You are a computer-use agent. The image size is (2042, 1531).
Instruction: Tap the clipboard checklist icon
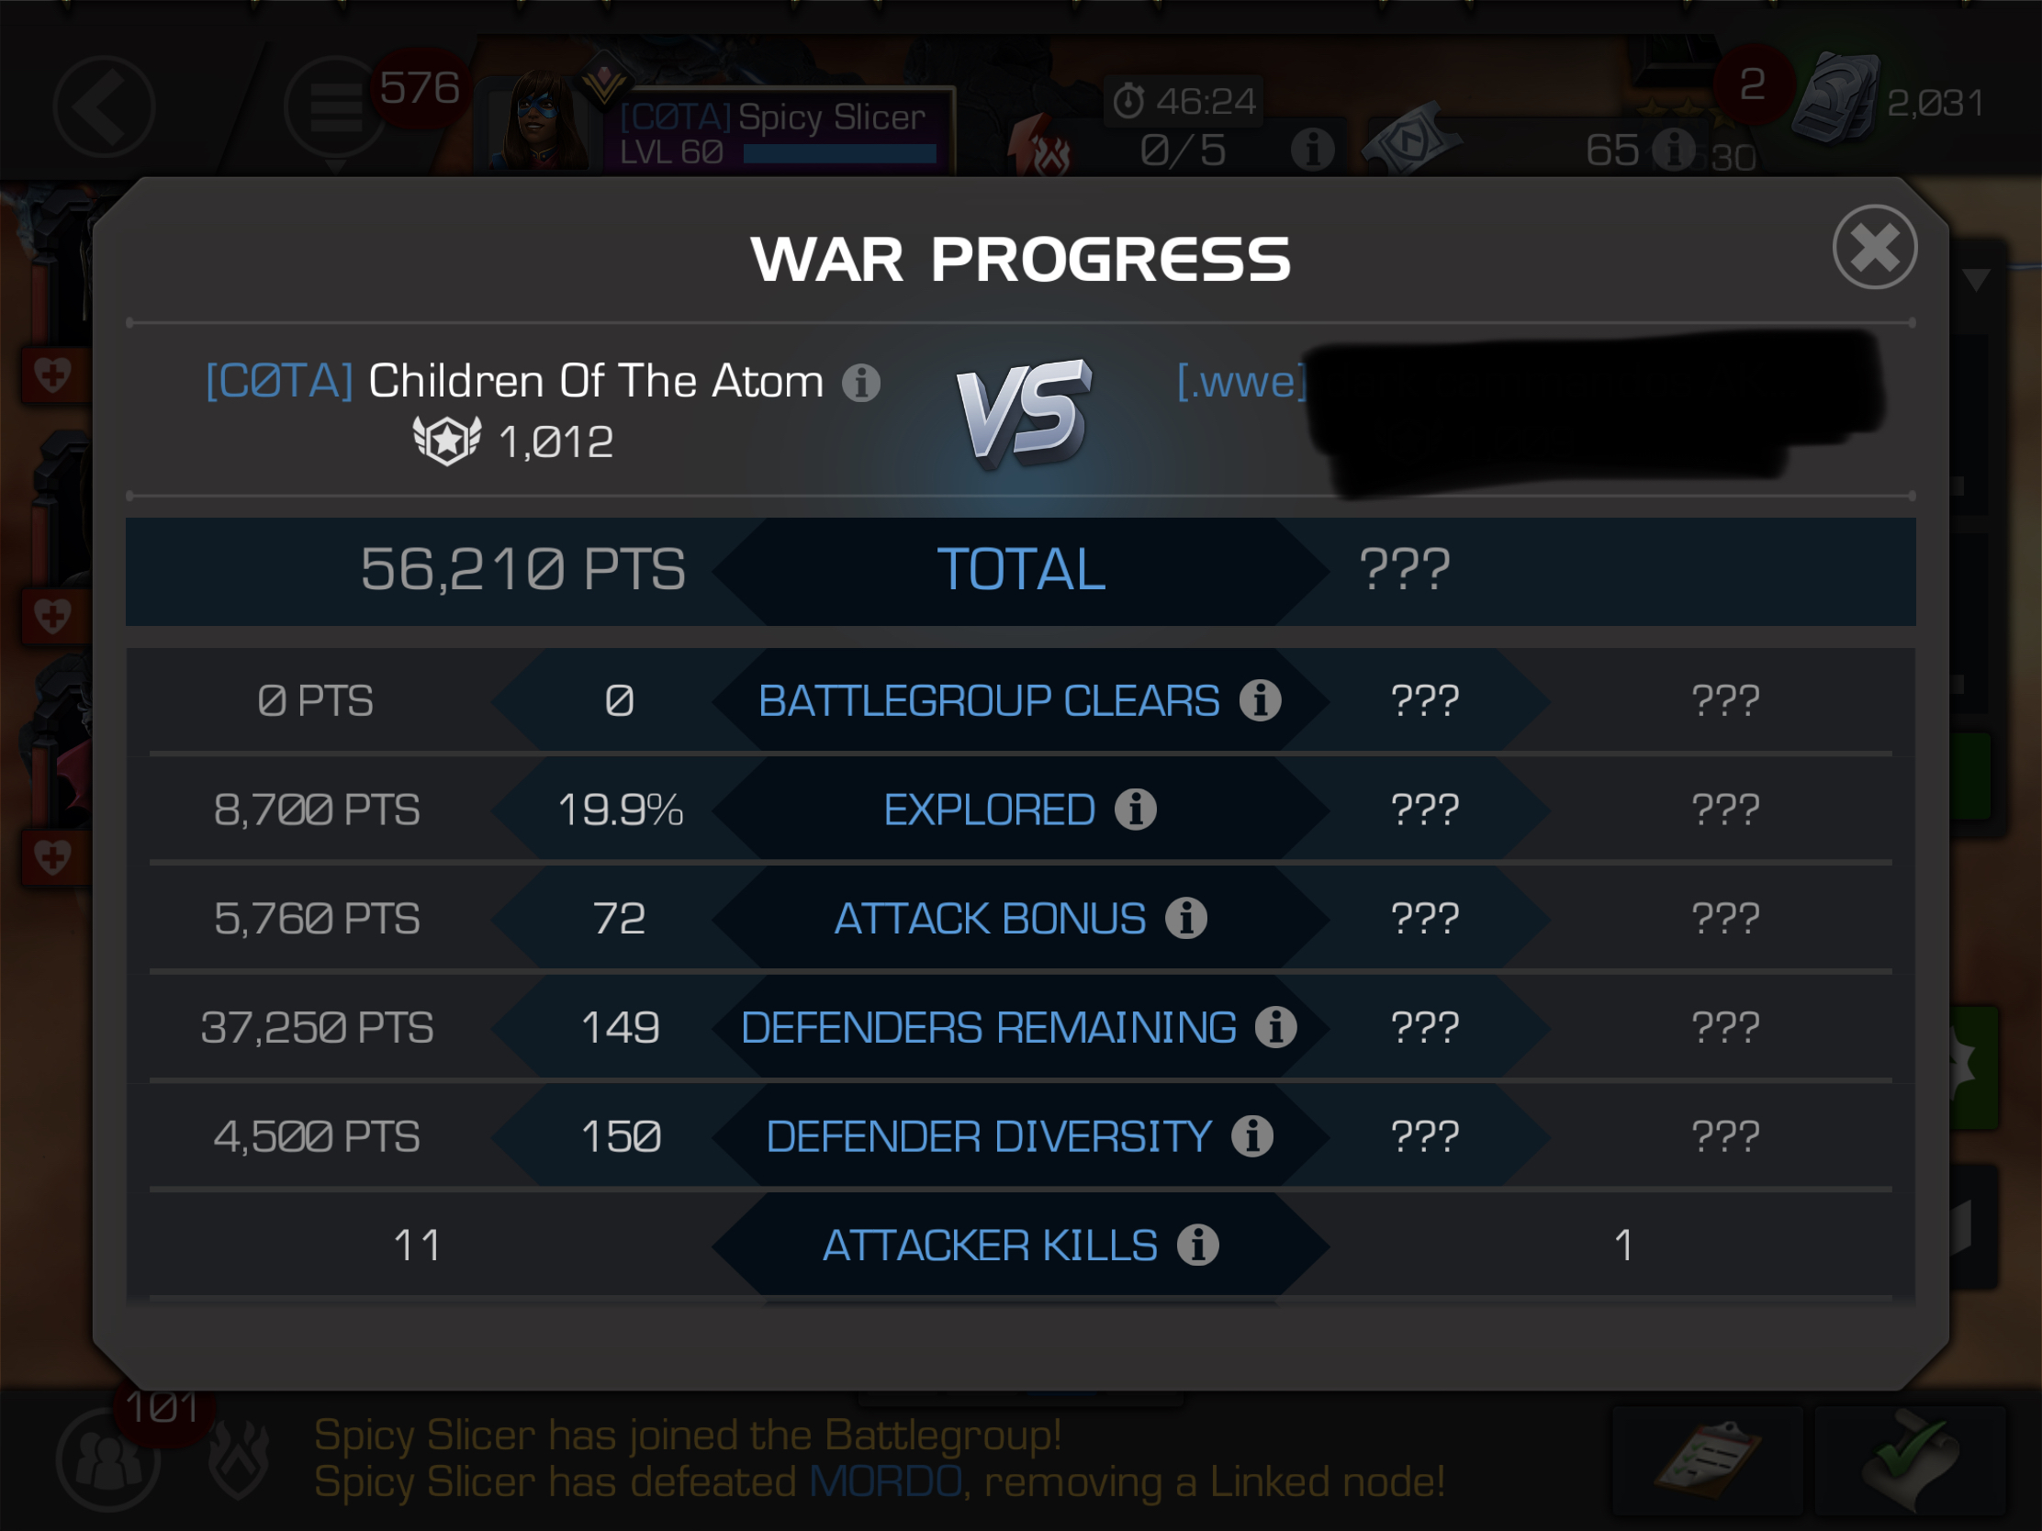tap(1708, 1460)
